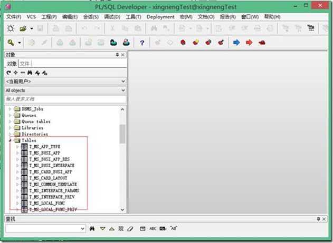Select the Directories folder
The width and height of the screenshot is (333, 243).
click(35, 134)
